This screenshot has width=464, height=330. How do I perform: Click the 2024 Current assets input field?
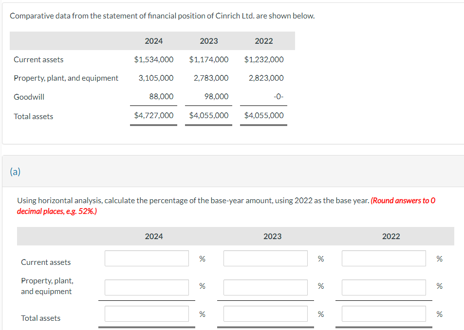(x=147, y=258)
